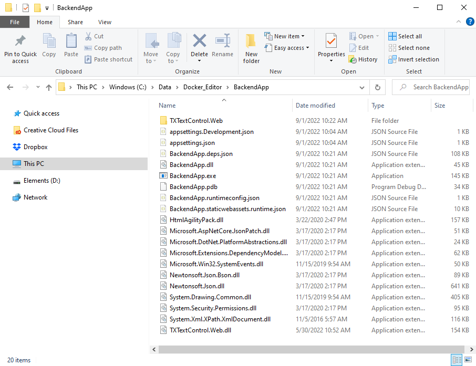Click in the Search BackendApp field
This screenshot has height=366, width=476.
(x=431, y=87)
